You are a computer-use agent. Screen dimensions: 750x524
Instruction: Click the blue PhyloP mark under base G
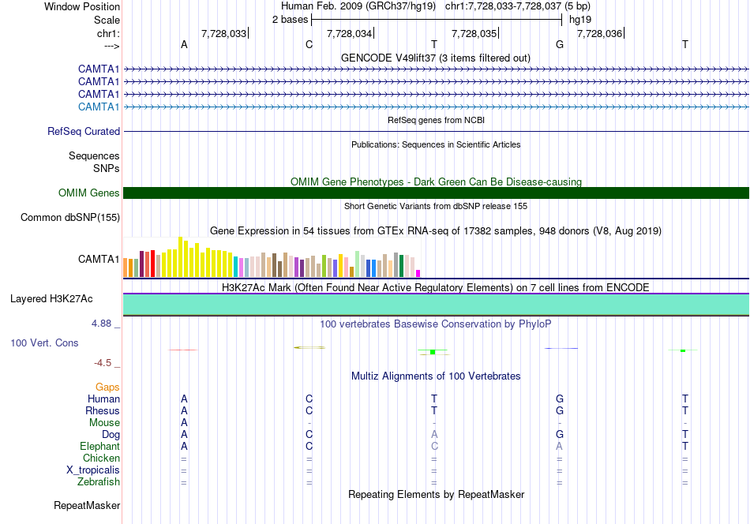point(561,348)
